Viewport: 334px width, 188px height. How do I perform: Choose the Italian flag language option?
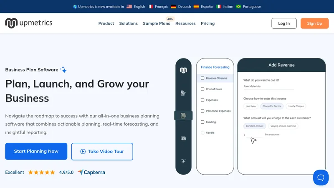[x=218, y=7]
